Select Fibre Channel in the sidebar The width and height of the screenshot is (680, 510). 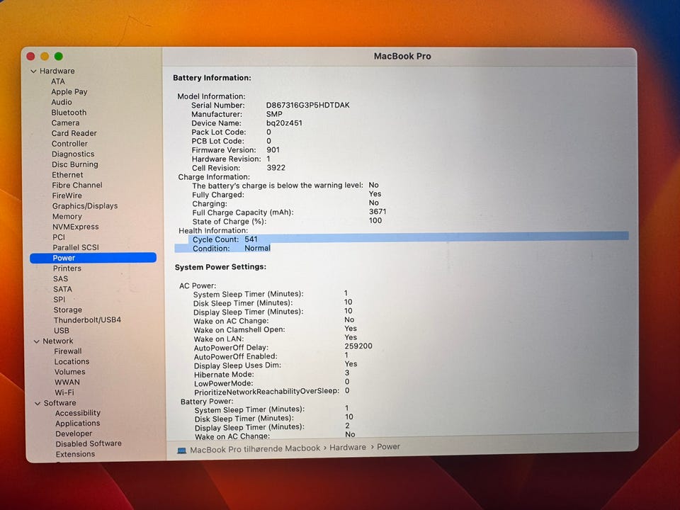coord(77,185)
